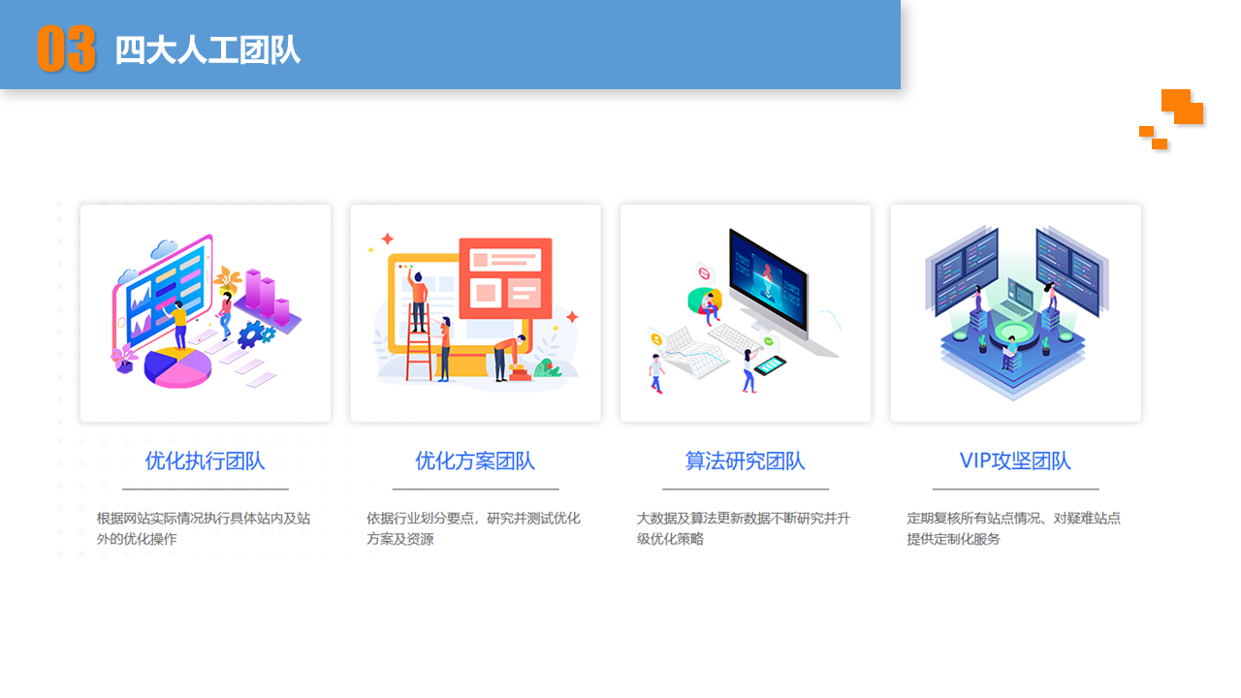1241x698 pixels.
Task: Select the "优化执行团队" heading
Action: coord(205,460)
